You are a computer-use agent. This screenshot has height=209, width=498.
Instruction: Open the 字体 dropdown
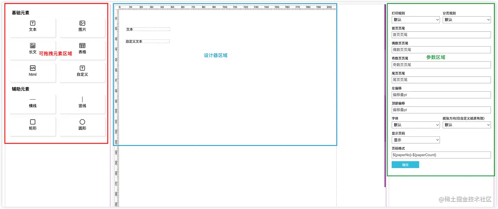coord(415,125)
